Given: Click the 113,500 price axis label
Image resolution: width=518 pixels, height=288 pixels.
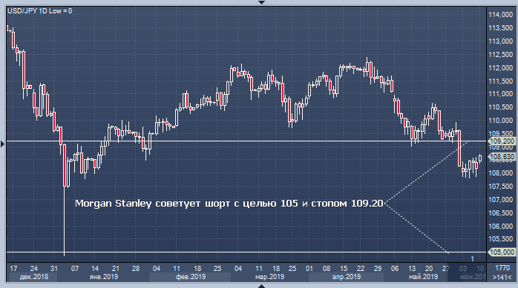Looking at the screenshot, I should [x=501, y=28].
